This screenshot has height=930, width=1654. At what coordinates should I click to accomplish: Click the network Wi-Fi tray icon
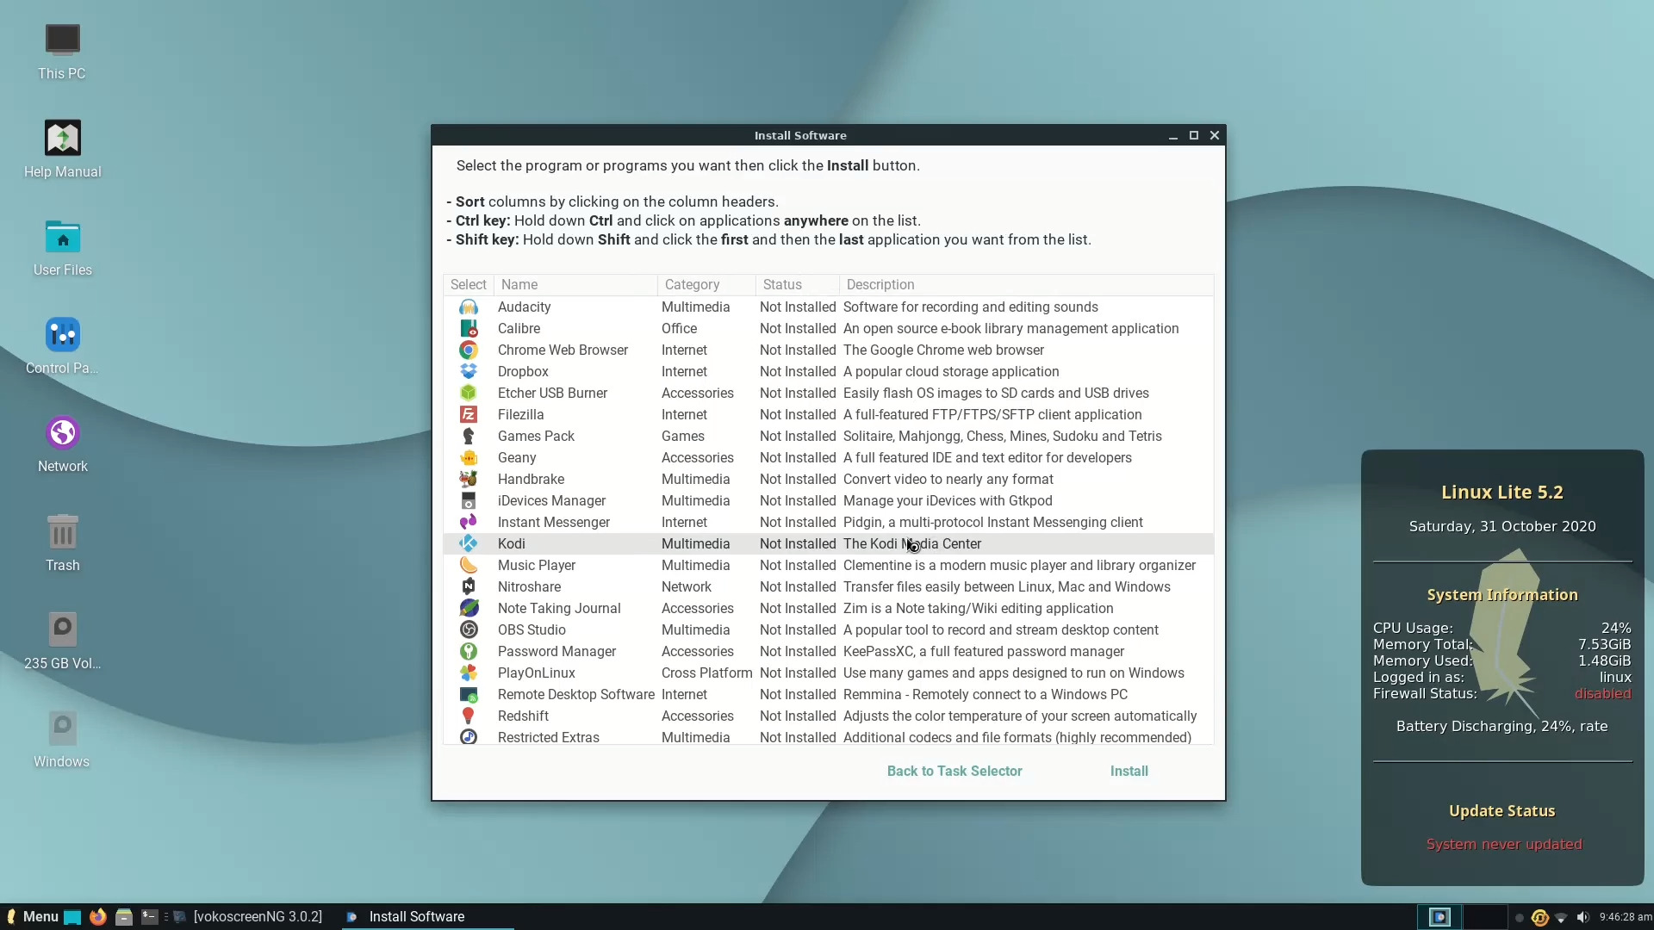point(1561,917)
